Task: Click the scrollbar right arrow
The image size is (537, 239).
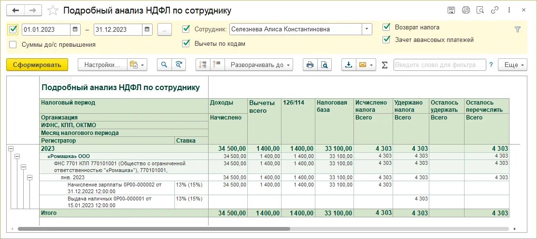Action: tap(514, 229)
